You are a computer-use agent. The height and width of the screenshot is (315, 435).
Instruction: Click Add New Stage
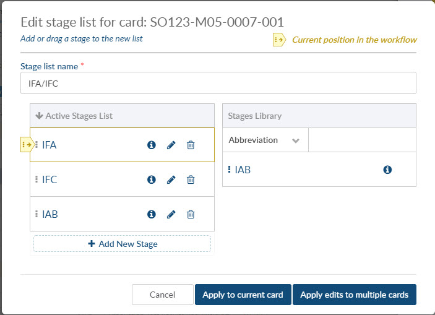[x=122, y=244]
